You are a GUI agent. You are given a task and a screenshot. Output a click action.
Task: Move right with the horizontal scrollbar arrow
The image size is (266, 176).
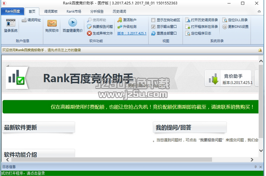[x=252, y=160]
